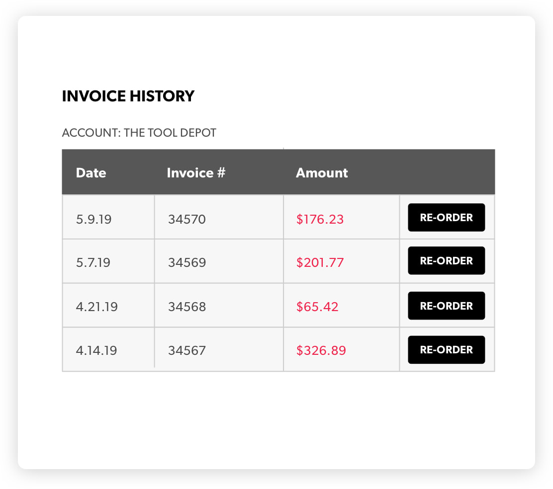This screenshot has height=489, width=553.
Task: Click invoice number 34568
Action: [x=186, y=307]
